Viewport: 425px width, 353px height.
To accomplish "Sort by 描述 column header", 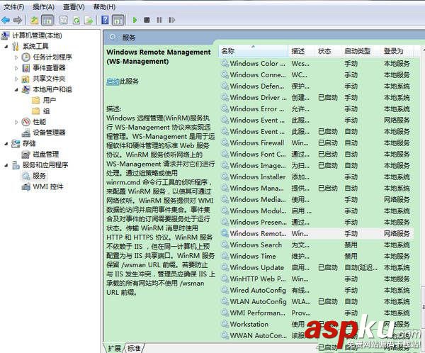I will tap(301, 51).
